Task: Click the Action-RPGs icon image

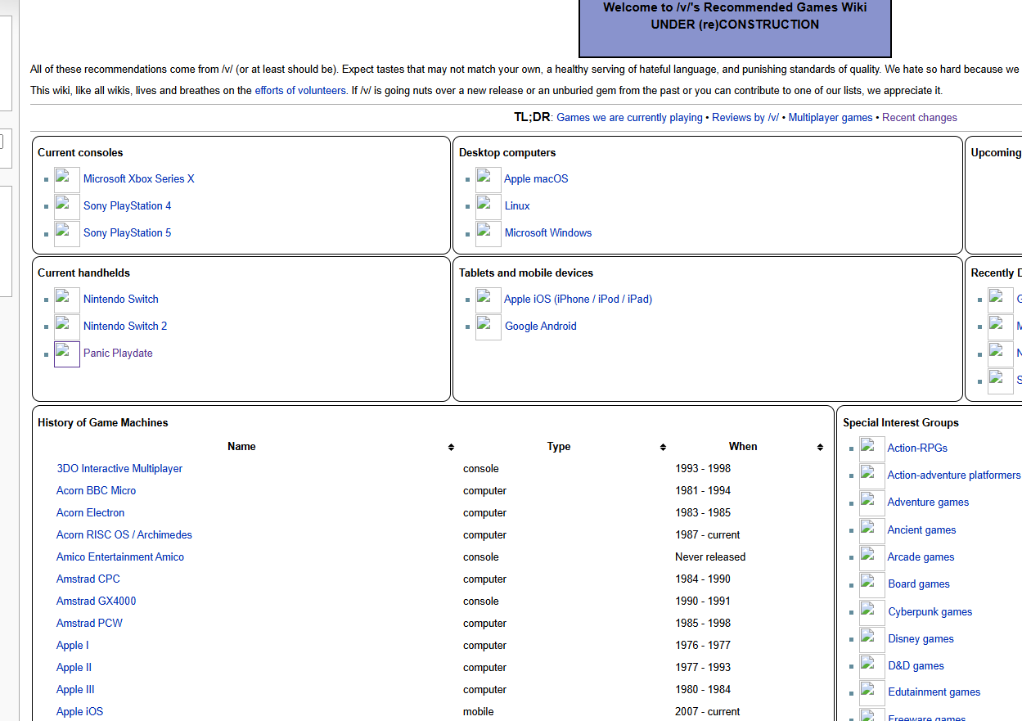Action: (x=872, y=448)
